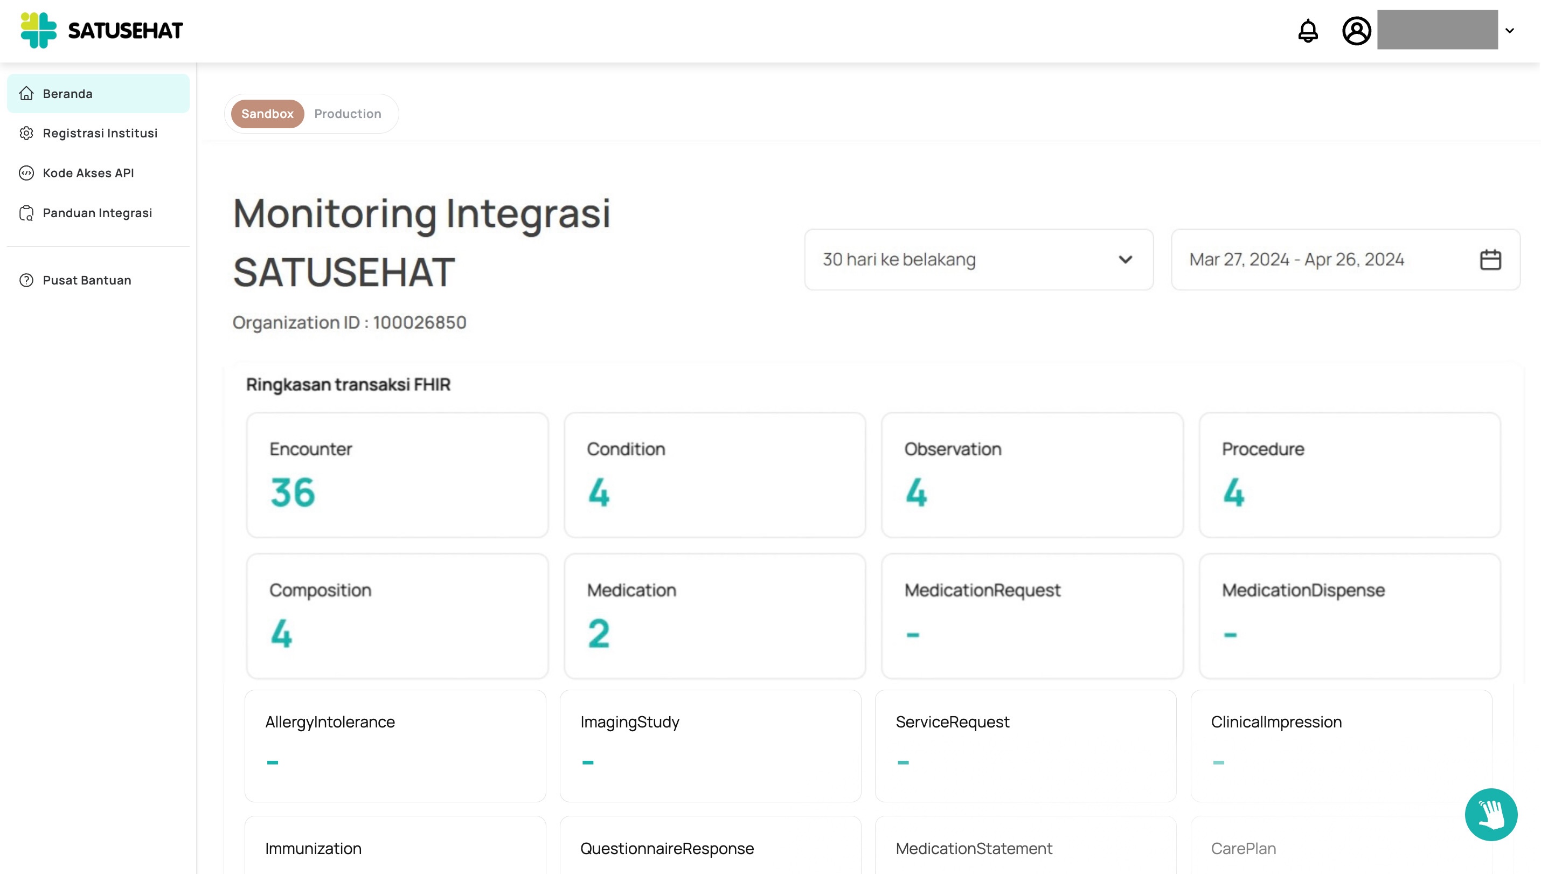Viewport: 1541px width, 874px height.
Task: Open the notifications bell
Action: point(1308,31)
